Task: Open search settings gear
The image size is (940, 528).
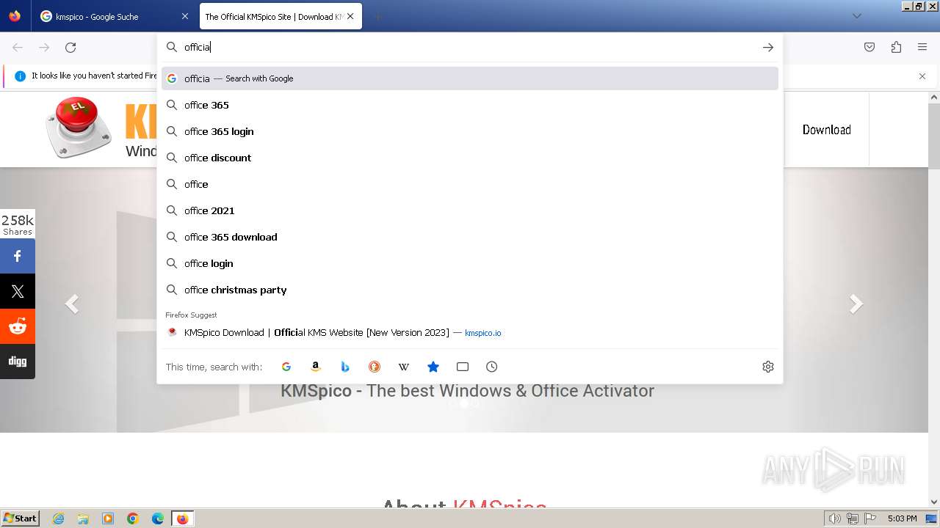Action: click(x=768, y=367)
